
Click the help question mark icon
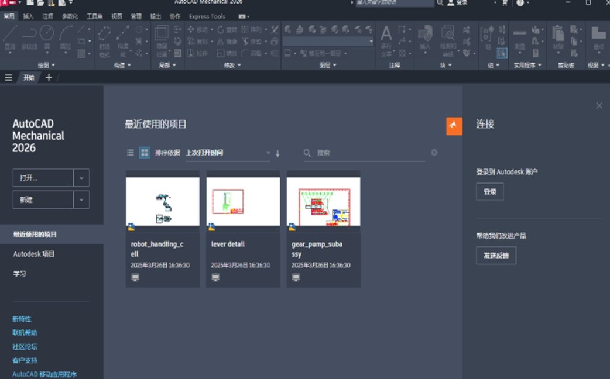coord(520,3)
